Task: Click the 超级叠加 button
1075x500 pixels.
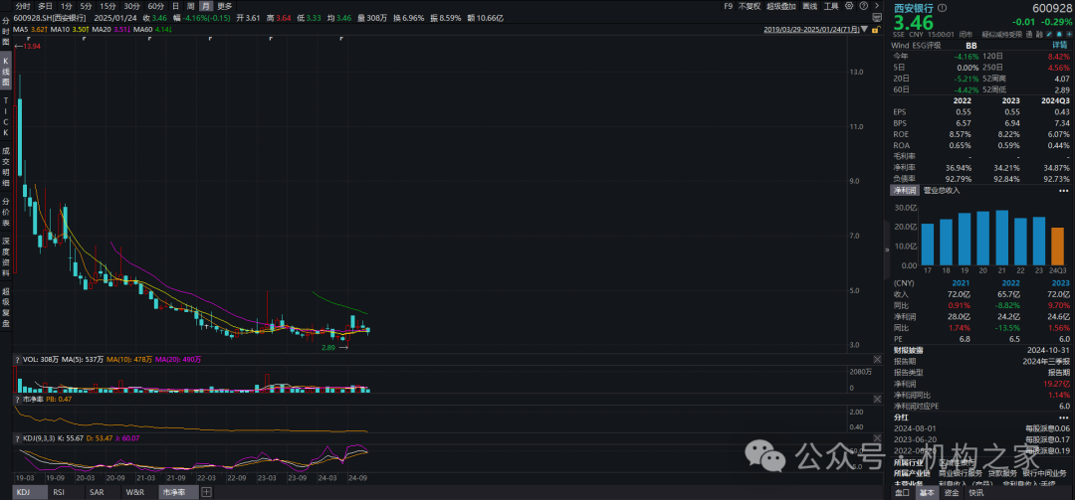Action: [782, 6]
